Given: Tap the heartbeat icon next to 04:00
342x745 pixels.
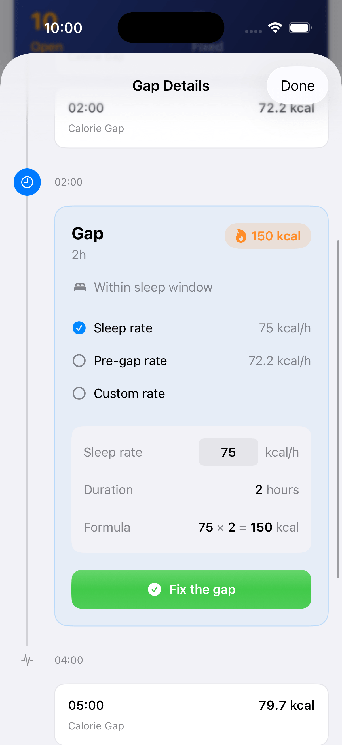Looking at the screenshot, I should (27, 660).
